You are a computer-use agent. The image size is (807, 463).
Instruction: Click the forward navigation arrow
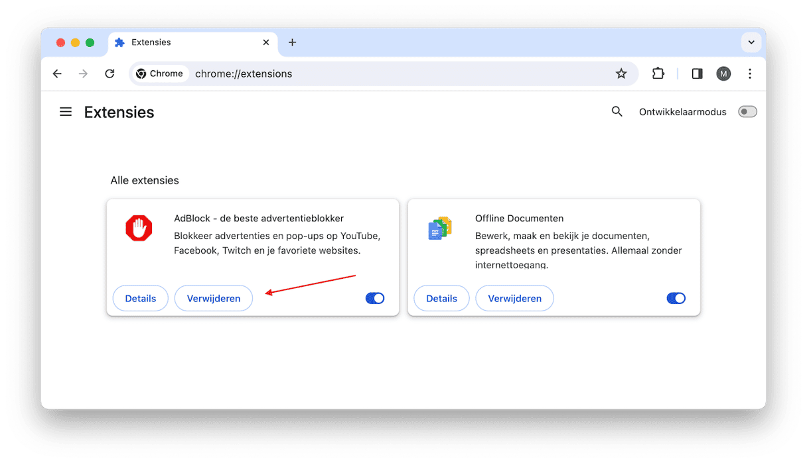click(x=83, y=74)
